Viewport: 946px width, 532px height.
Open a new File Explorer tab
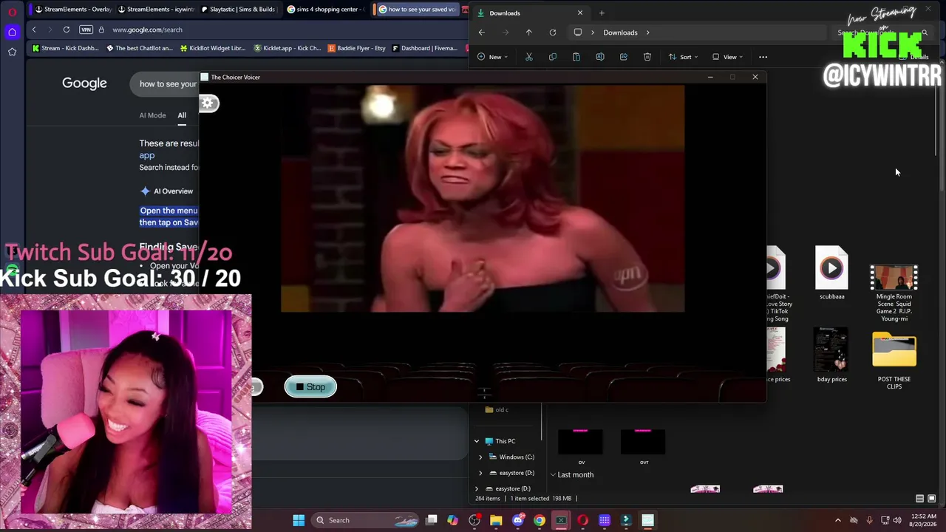point(602,13)
